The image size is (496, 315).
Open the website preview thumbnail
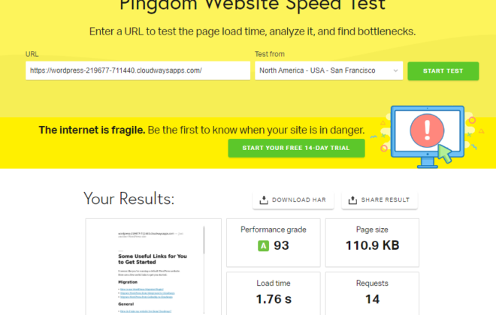click(153, 266)
